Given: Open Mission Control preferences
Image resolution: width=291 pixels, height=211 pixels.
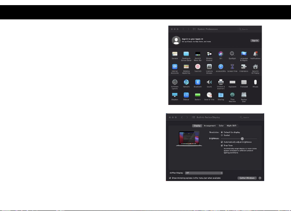Looking at the screenshot, I should [x=209, y=56].
